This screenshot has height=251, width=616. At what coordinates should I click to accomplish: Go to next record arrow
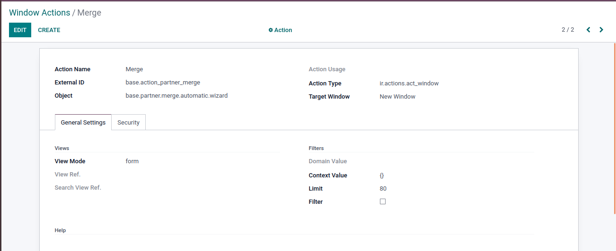pos(601,30)
